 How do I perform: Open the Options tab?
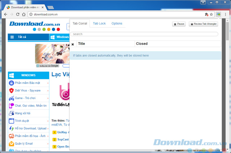[117, 24]
